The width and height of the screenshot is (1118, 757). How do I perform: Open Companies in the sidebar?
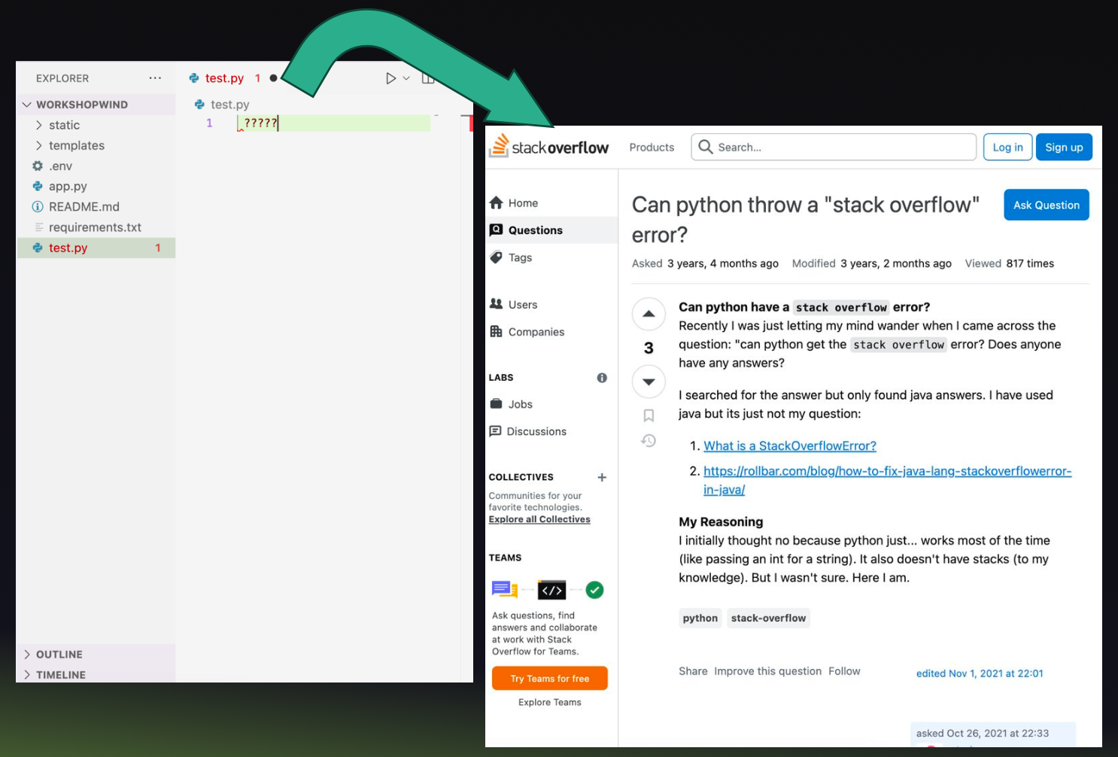pos(536,332)
